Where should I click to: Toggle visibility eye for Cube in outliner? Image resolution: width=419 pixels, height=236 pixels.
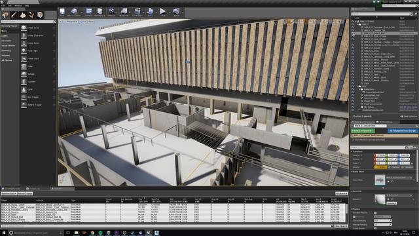click(352, 83)
